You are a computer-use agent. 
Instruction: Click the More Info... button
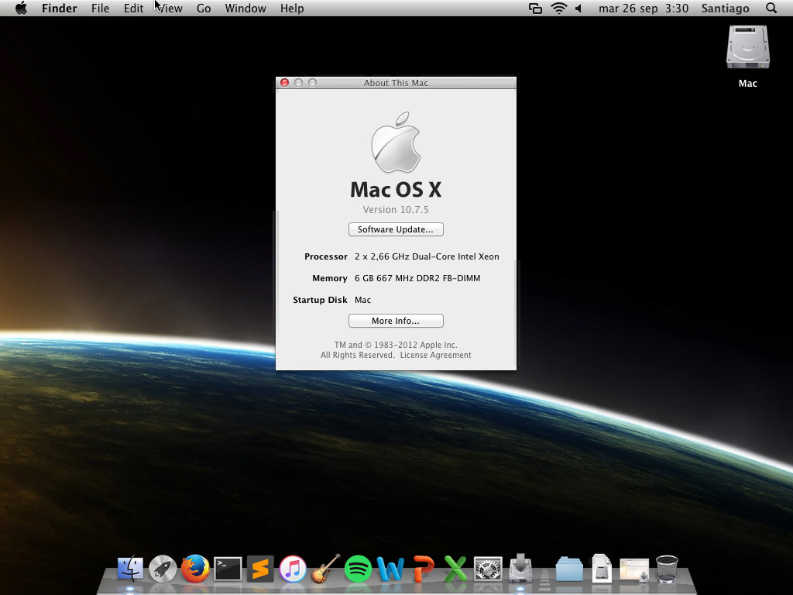(x=396, y=321)
